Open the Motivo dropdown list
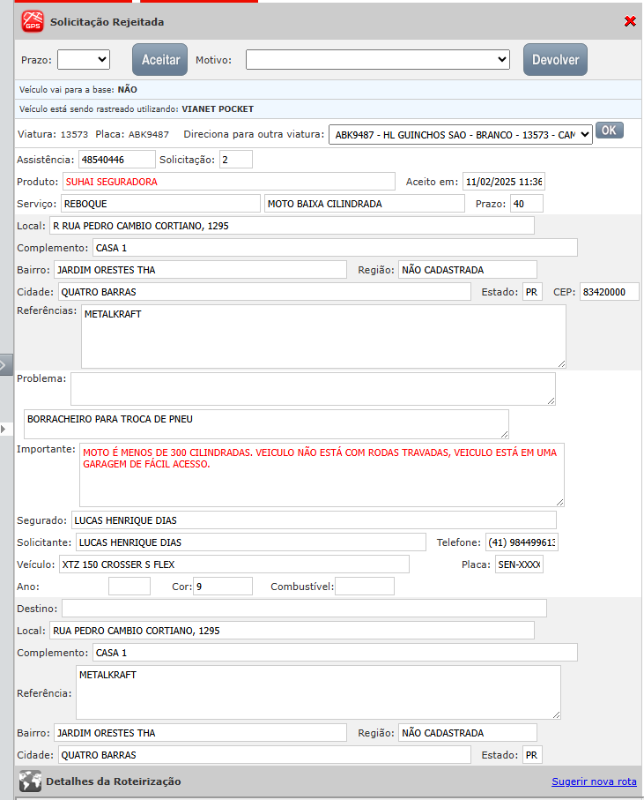This screenshot has height=800, width=644. pyautogui.click(x=377, y=60)
